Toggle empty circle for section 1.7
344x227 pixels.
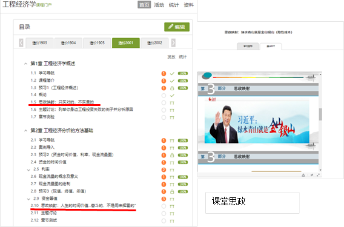coord(164,117)
